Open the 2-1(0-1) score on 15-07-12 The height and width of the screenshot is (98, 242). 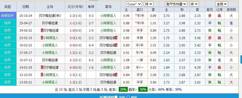(x=76, y=60)
